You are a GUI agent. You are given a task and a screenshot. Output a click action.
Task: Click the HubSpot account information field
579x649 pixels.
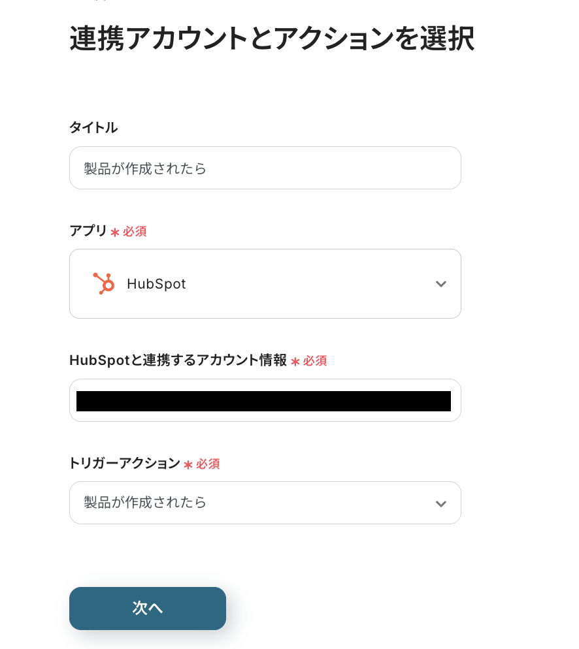(265, 400)
